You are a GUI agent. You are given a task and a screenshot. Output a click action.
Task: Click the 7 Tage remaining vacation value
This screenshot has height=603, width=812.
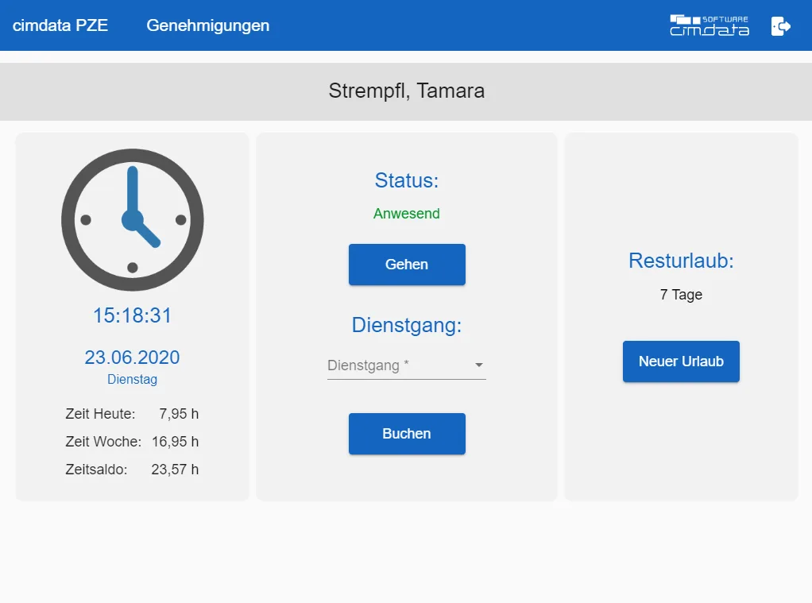681,295
